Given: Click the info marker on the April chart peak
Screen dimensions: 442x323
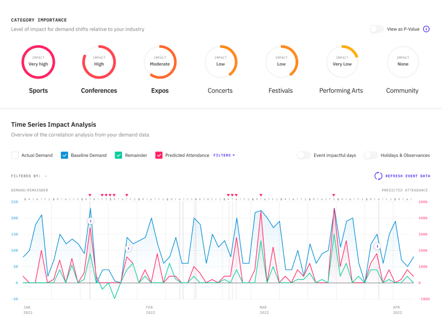Looking at the screenshot, I should [377, 246].
